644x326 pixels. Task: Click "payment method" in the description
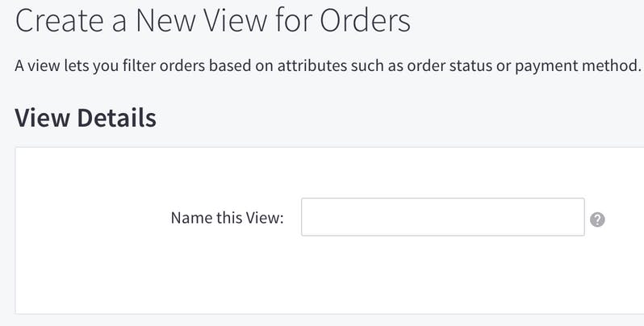(x=578, y=66)
